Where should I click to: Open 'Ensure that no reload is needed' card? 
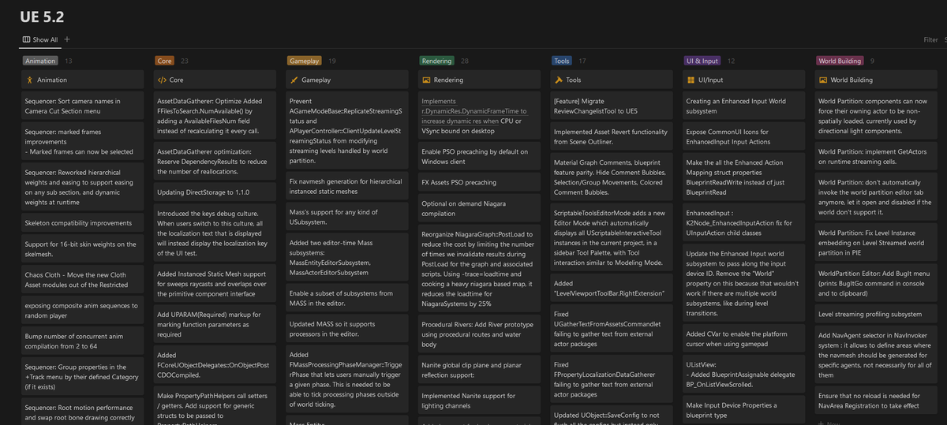point(876,400)
